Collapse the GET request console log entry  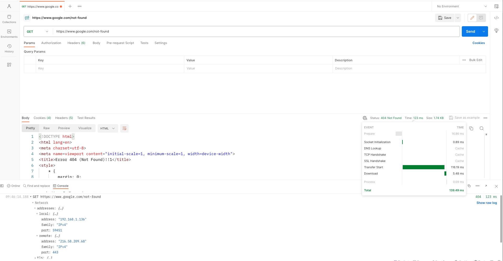click(x=31, y=197)
